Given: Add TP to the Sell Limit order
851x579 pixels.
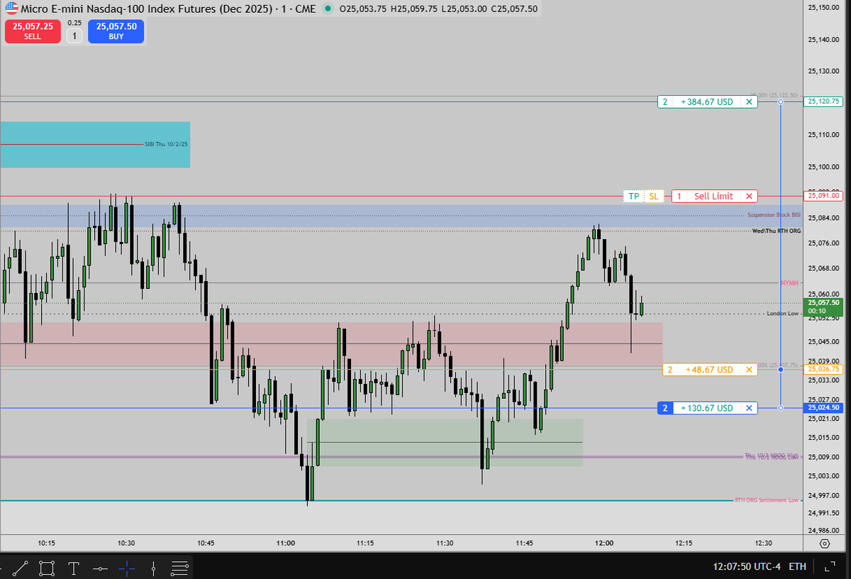Looking at the screenshot, I should tap(633, 196).
